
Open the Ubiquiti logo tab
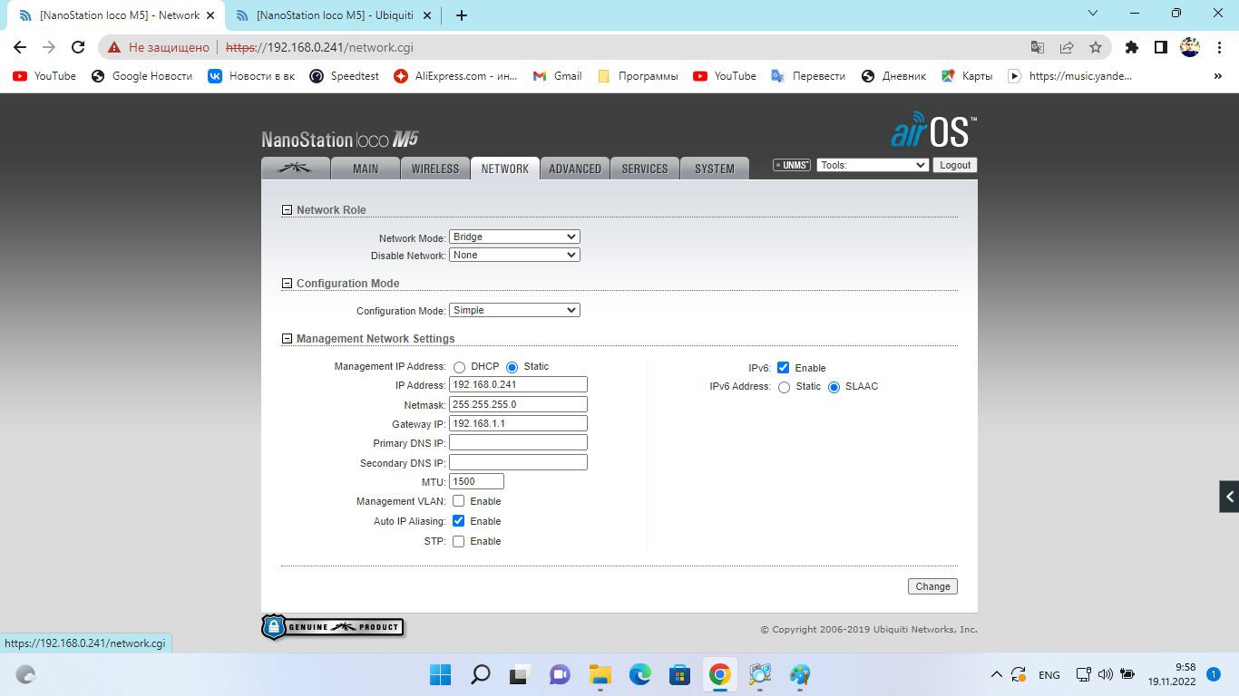tap(295, 169)
